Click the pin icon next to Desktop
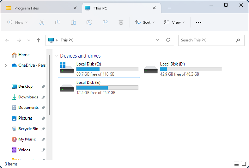The image size is (249, 168). pyautogui.click(x=43, y=86)
